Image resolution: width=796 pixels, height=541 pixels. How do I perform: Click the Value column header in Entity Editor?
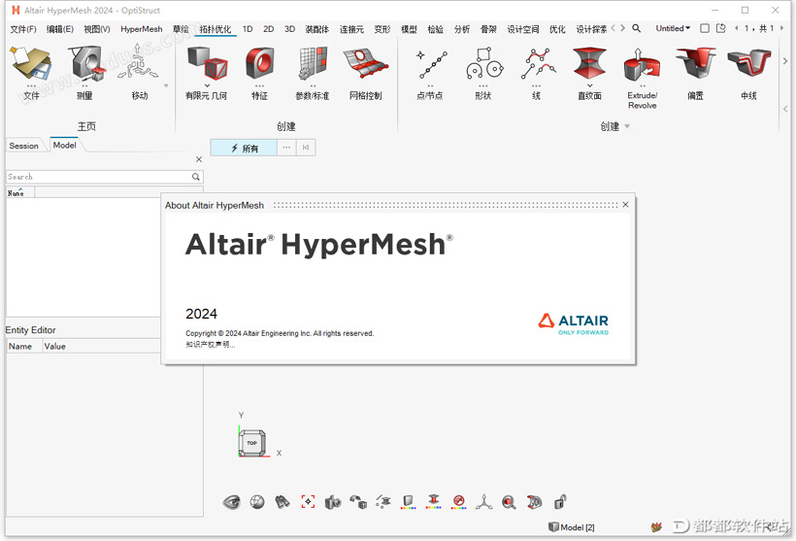click(54, 347)
